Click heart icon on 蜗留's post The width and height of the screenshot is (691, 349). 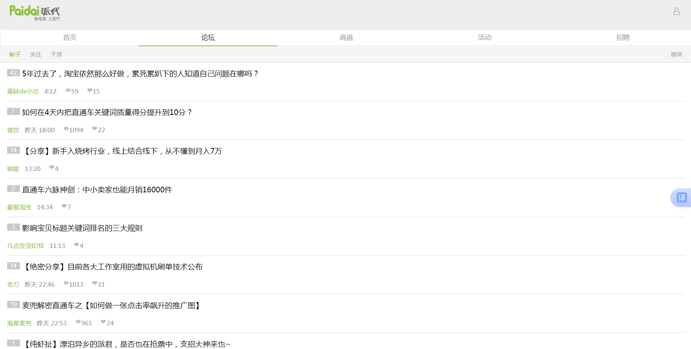pyautogui.click(x=52, y=168)
